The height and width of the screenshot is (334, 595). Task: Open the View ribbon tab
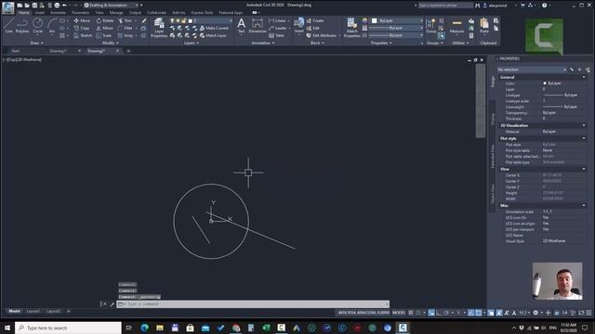click(99, 12)
